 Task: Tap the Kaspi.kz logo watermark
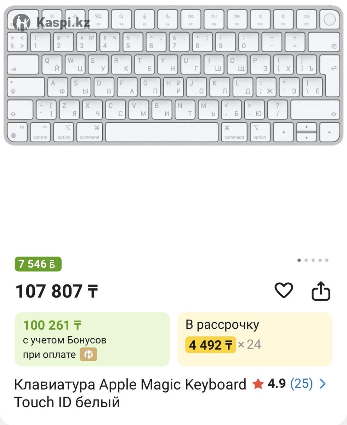click(51, 23)
